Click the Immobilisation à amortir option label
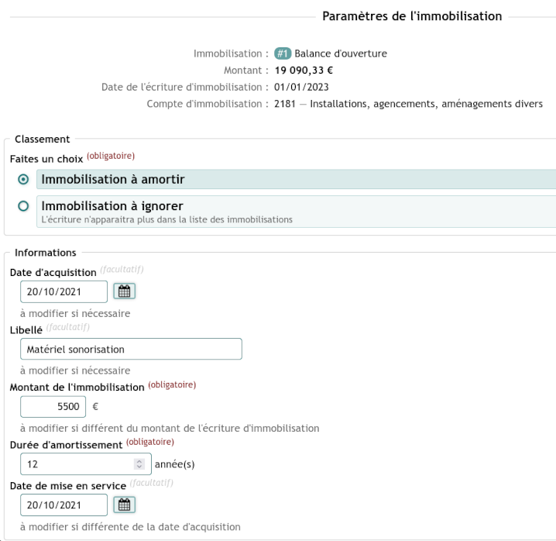 113,179
